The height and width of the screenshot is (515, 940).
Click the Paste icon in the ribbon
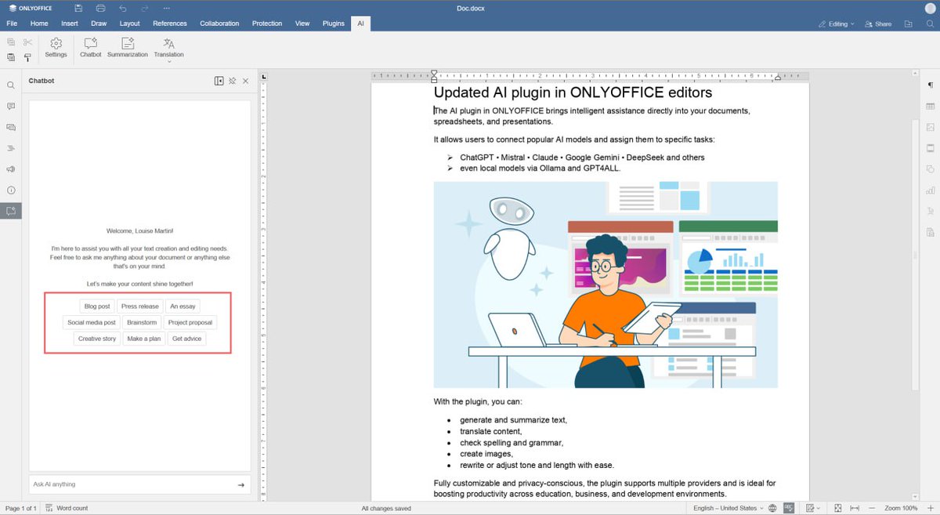coord(11,57)
